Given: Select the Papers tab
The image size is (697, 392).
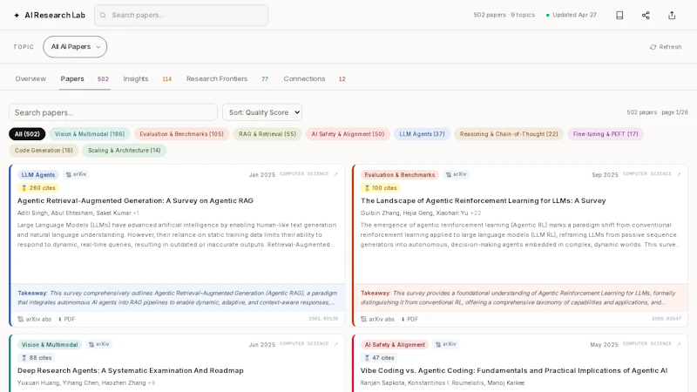Looking at the screenshot, I should [x=85, y=78].
